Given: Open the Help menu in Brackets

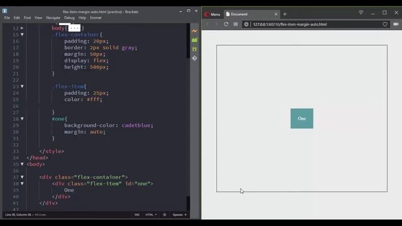Looking at the screenshot, I should [82, 18].
